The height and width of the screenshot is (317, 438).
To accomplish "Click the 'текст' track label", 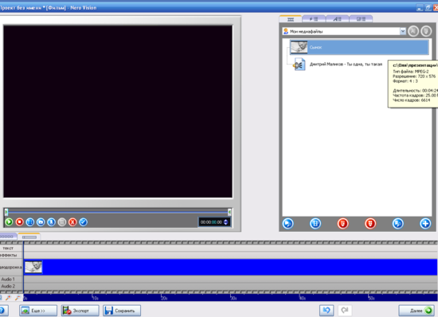I will (8, 248).
